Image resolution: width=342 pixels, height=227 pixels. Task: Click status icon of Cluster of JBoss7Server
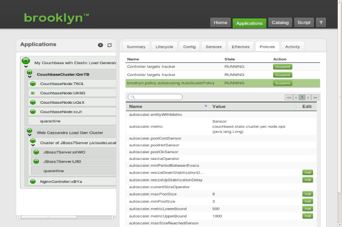33,141
